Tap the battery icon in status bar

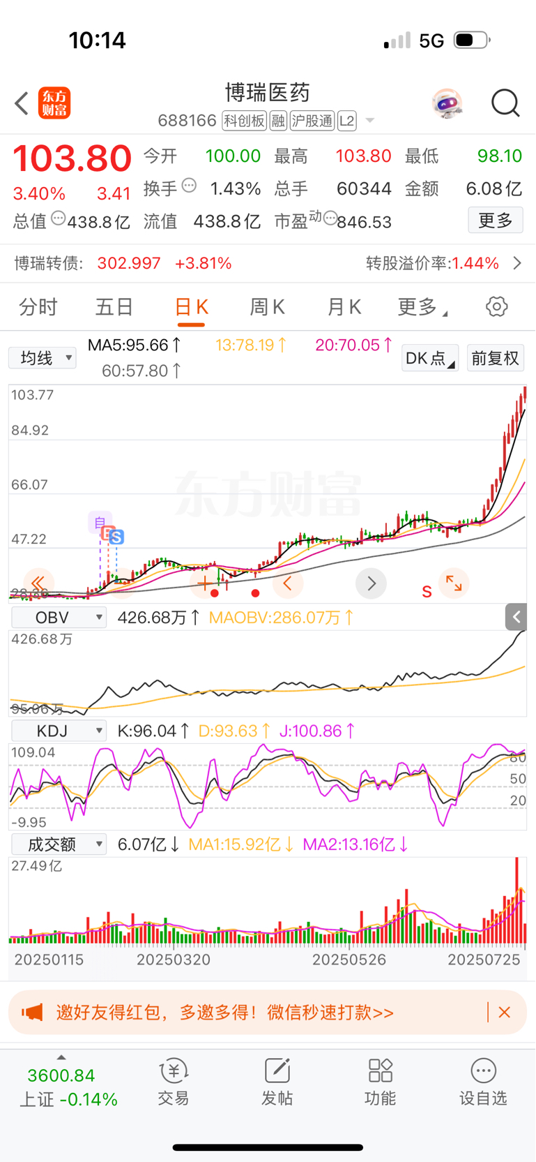click(472, 40)
